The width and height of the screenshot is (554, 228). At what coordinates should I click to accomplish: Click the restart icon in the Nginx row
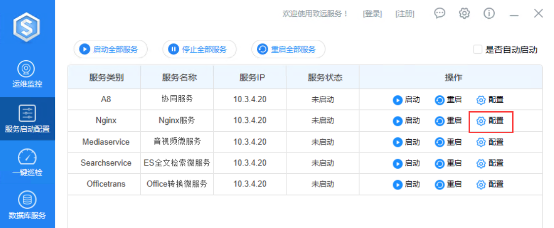click(439, 121)
